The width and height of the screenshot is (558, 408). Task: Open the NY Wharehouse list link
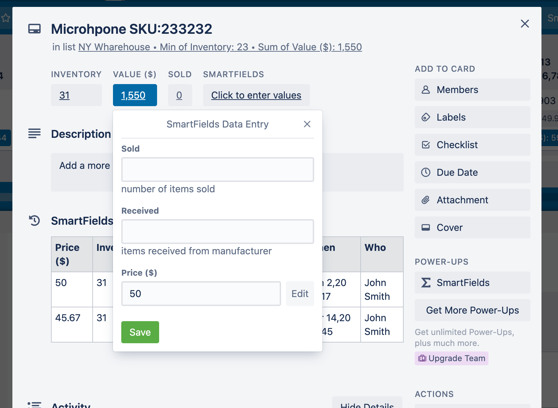pyautogui.click(x=114, y=47)
